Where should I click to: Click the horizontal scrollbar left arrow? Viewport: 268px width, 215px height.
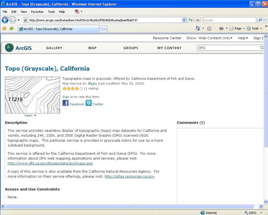pyautogui.click(x=3, y=206)
